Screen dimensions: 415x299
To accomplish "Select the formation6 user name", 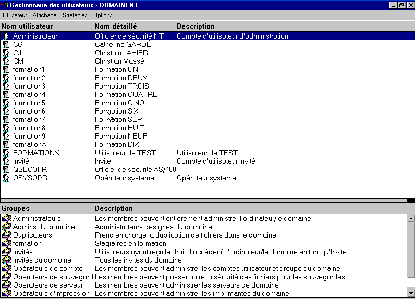I will tap(29, 111).
